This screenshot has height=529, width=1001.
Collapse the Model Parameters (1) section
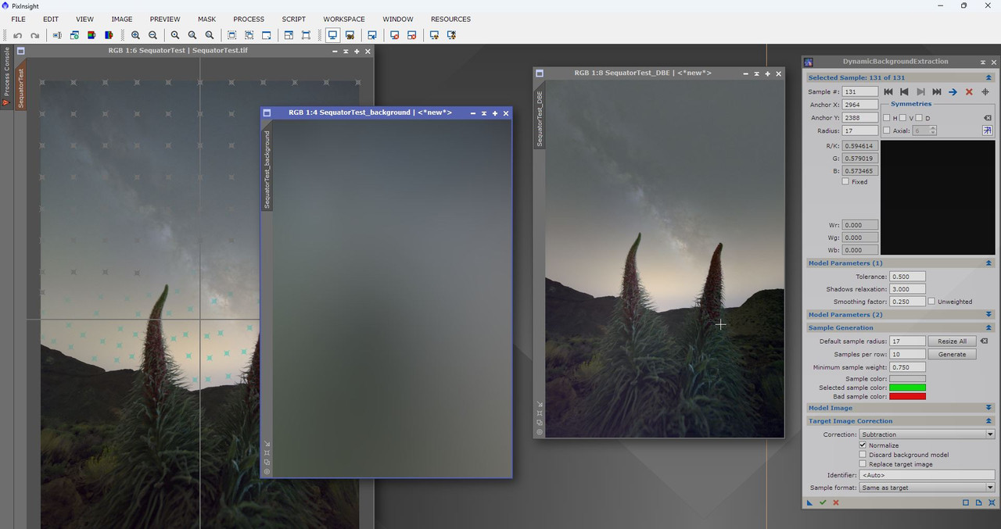point(988,263)
